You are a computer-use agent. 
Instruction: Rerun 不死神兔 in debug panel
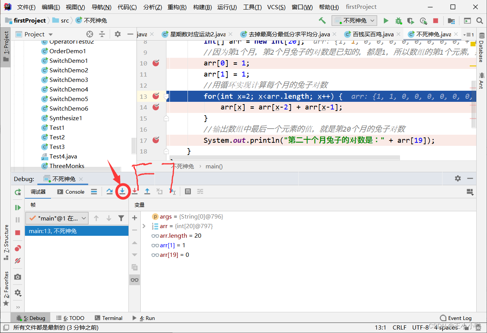click(18, 192)
